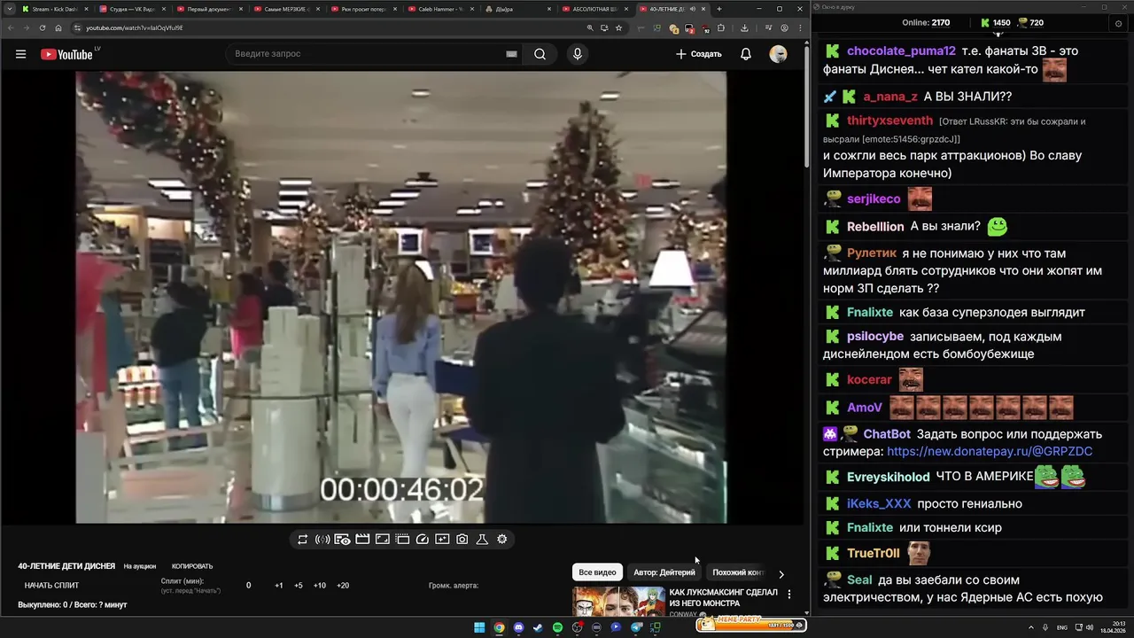Add +10 minutes to split
Screen dimensions: 1134x638
(x=320, y=585)
